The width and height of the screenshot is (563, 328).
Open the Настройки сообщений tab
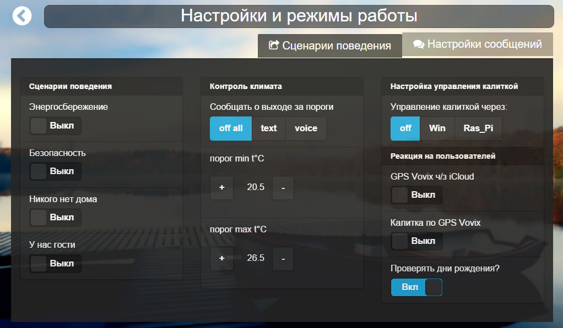point(477,44)
